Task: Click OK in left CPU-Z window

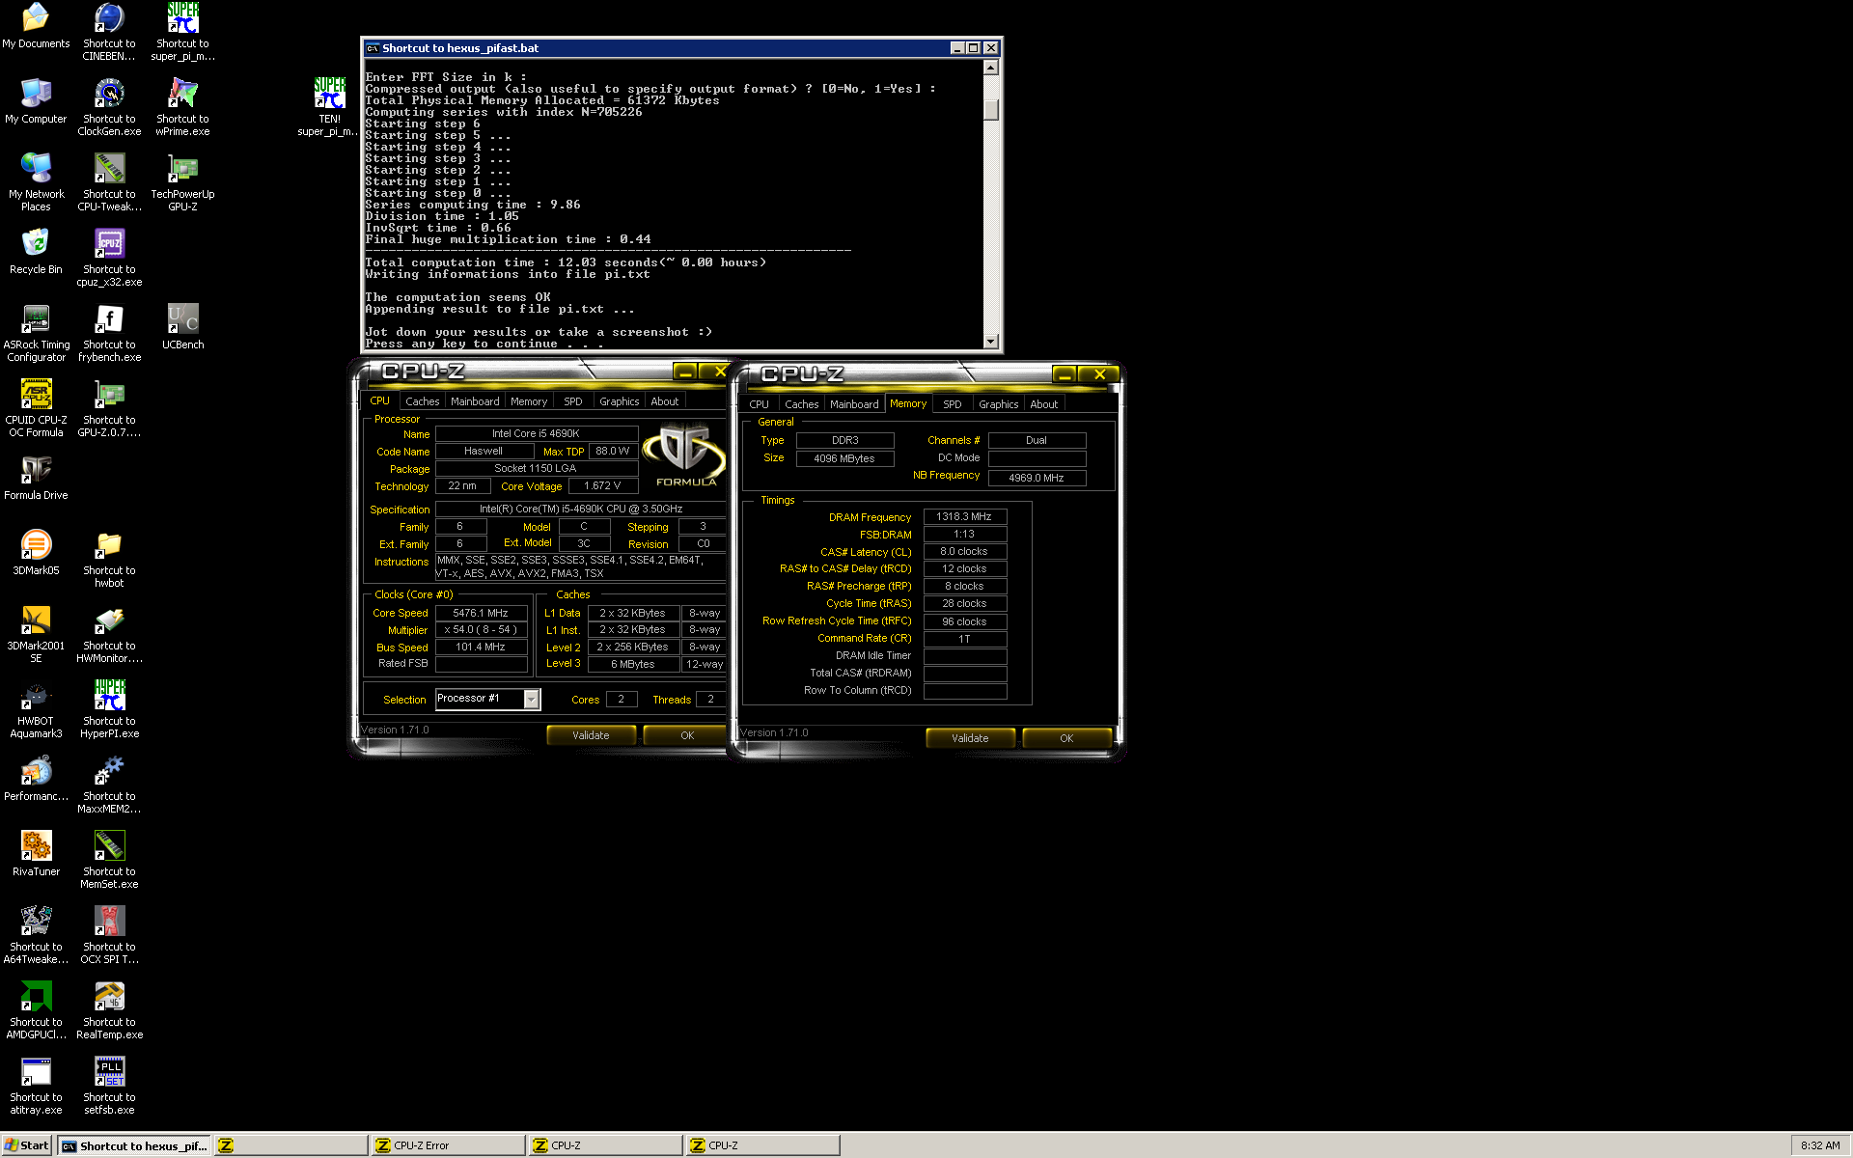Action: (x=686, y=735)
